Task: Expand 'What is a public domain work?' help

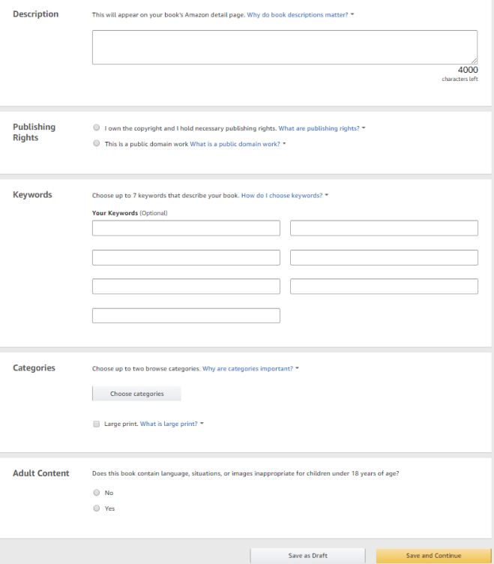Action: click(235, 144)
